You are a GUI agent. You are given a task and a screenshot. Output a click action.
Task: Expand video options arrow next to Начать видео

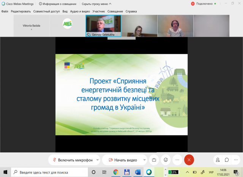[x=144, y=160]
